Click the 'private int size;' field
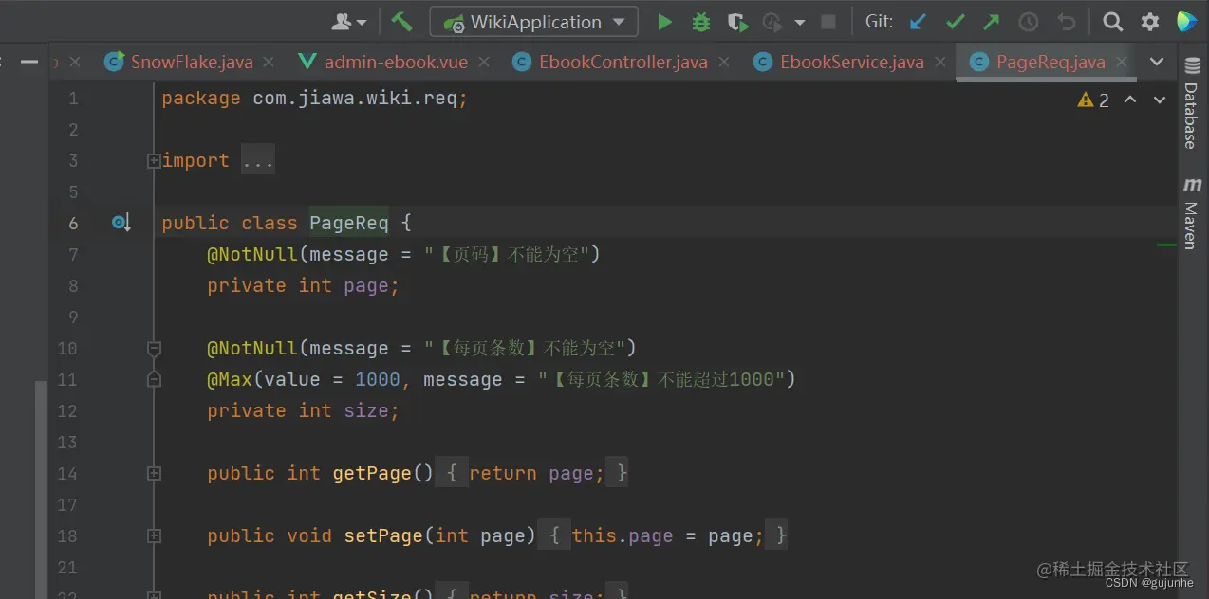 304,410
